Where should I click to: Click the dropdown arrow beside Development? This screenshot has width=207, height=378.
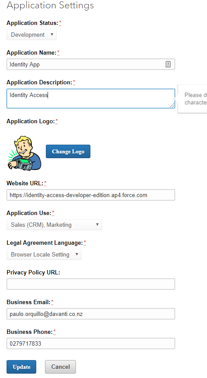pyautogui.click(x=52, y=35)
